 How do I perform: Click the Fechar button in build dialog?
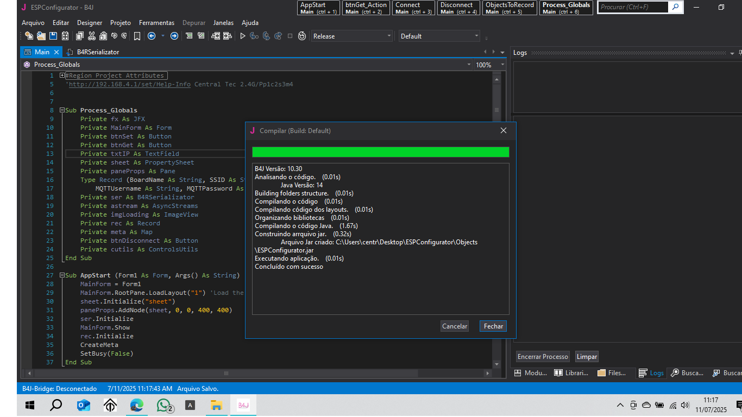[493, 326]
